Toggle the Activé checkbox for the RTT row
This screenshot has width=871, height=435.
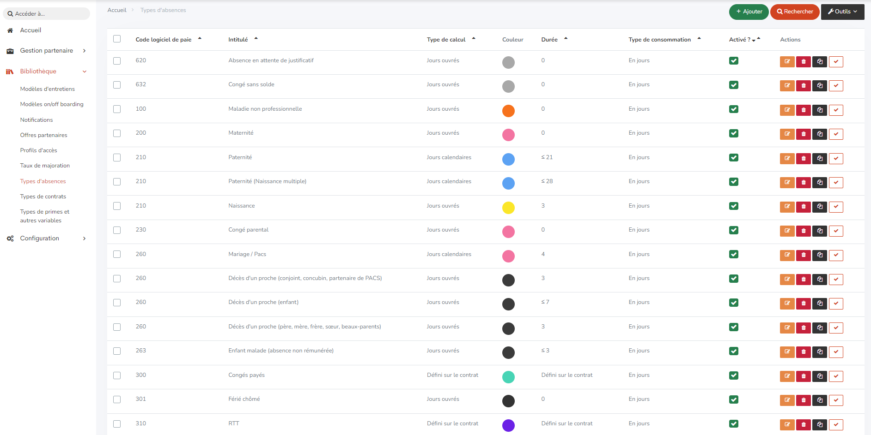point(734,424)
